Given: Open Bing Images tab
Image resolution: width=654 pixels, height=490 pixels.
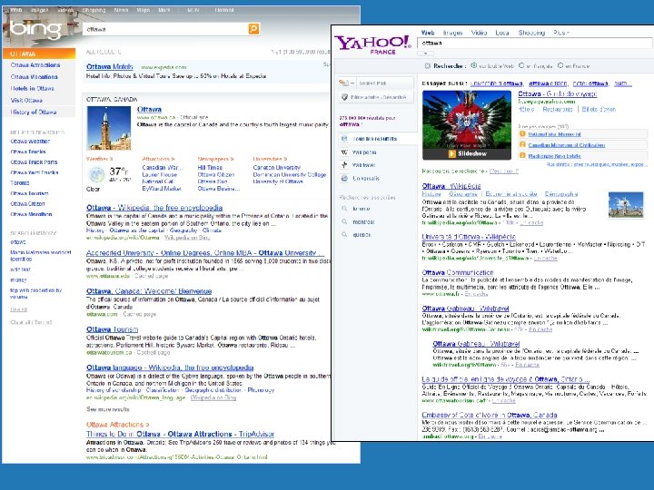Looking at the screenshot, I should tap(40, 10).
